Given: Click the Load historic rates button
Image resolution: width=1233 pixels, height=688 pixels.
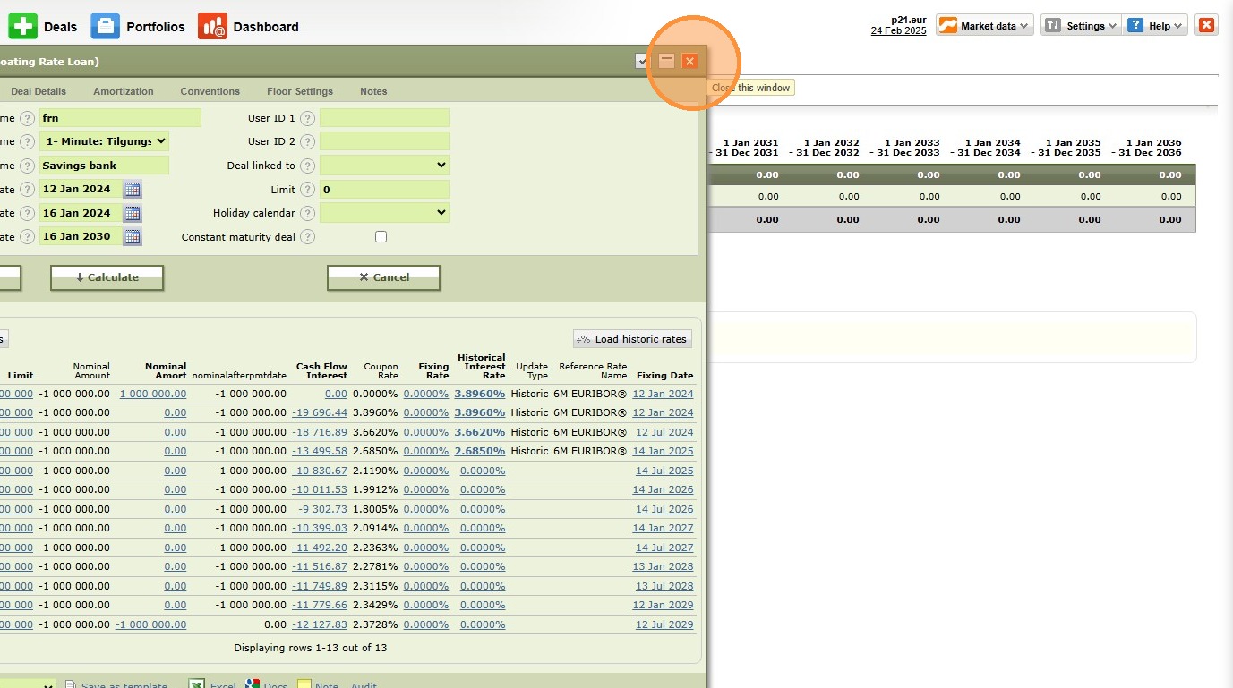Looking at the screenshot, I should [x=632, y=339].
